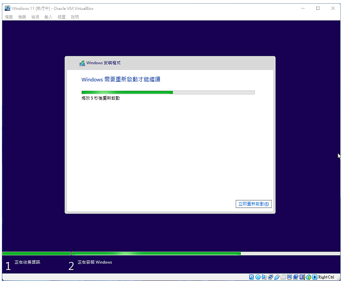
Task: Open the 說明 (Help) menu
Action: pyautogui.click(x=75, y=17)
